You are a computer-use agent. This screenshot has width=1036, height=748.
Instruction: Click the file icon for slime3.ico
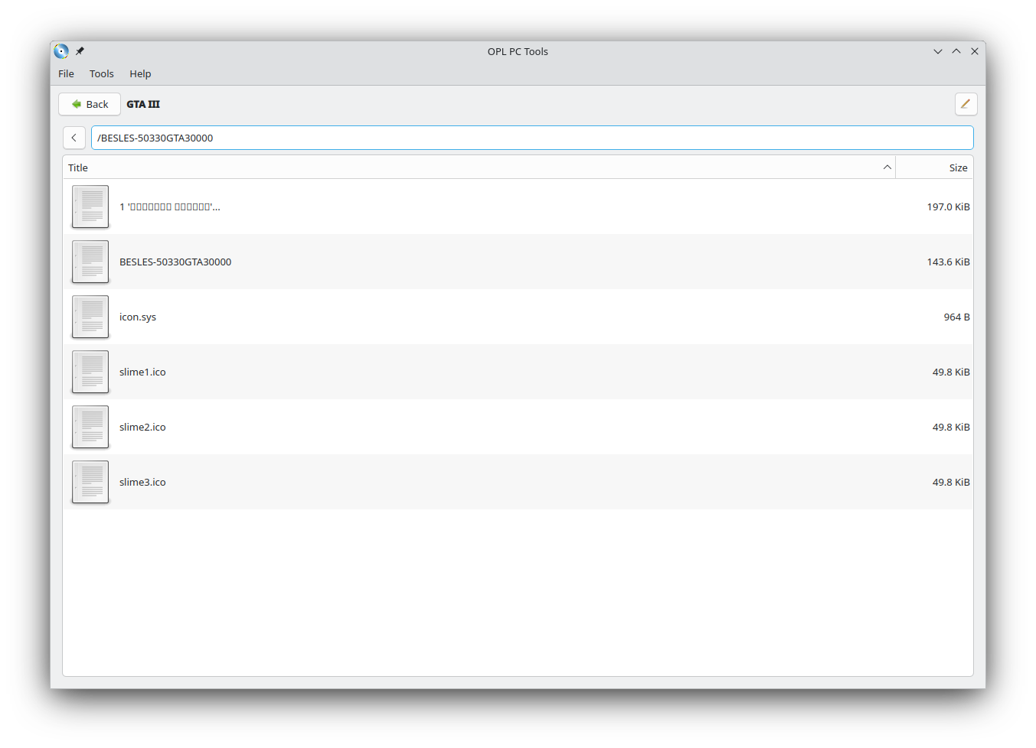(90, 482)
